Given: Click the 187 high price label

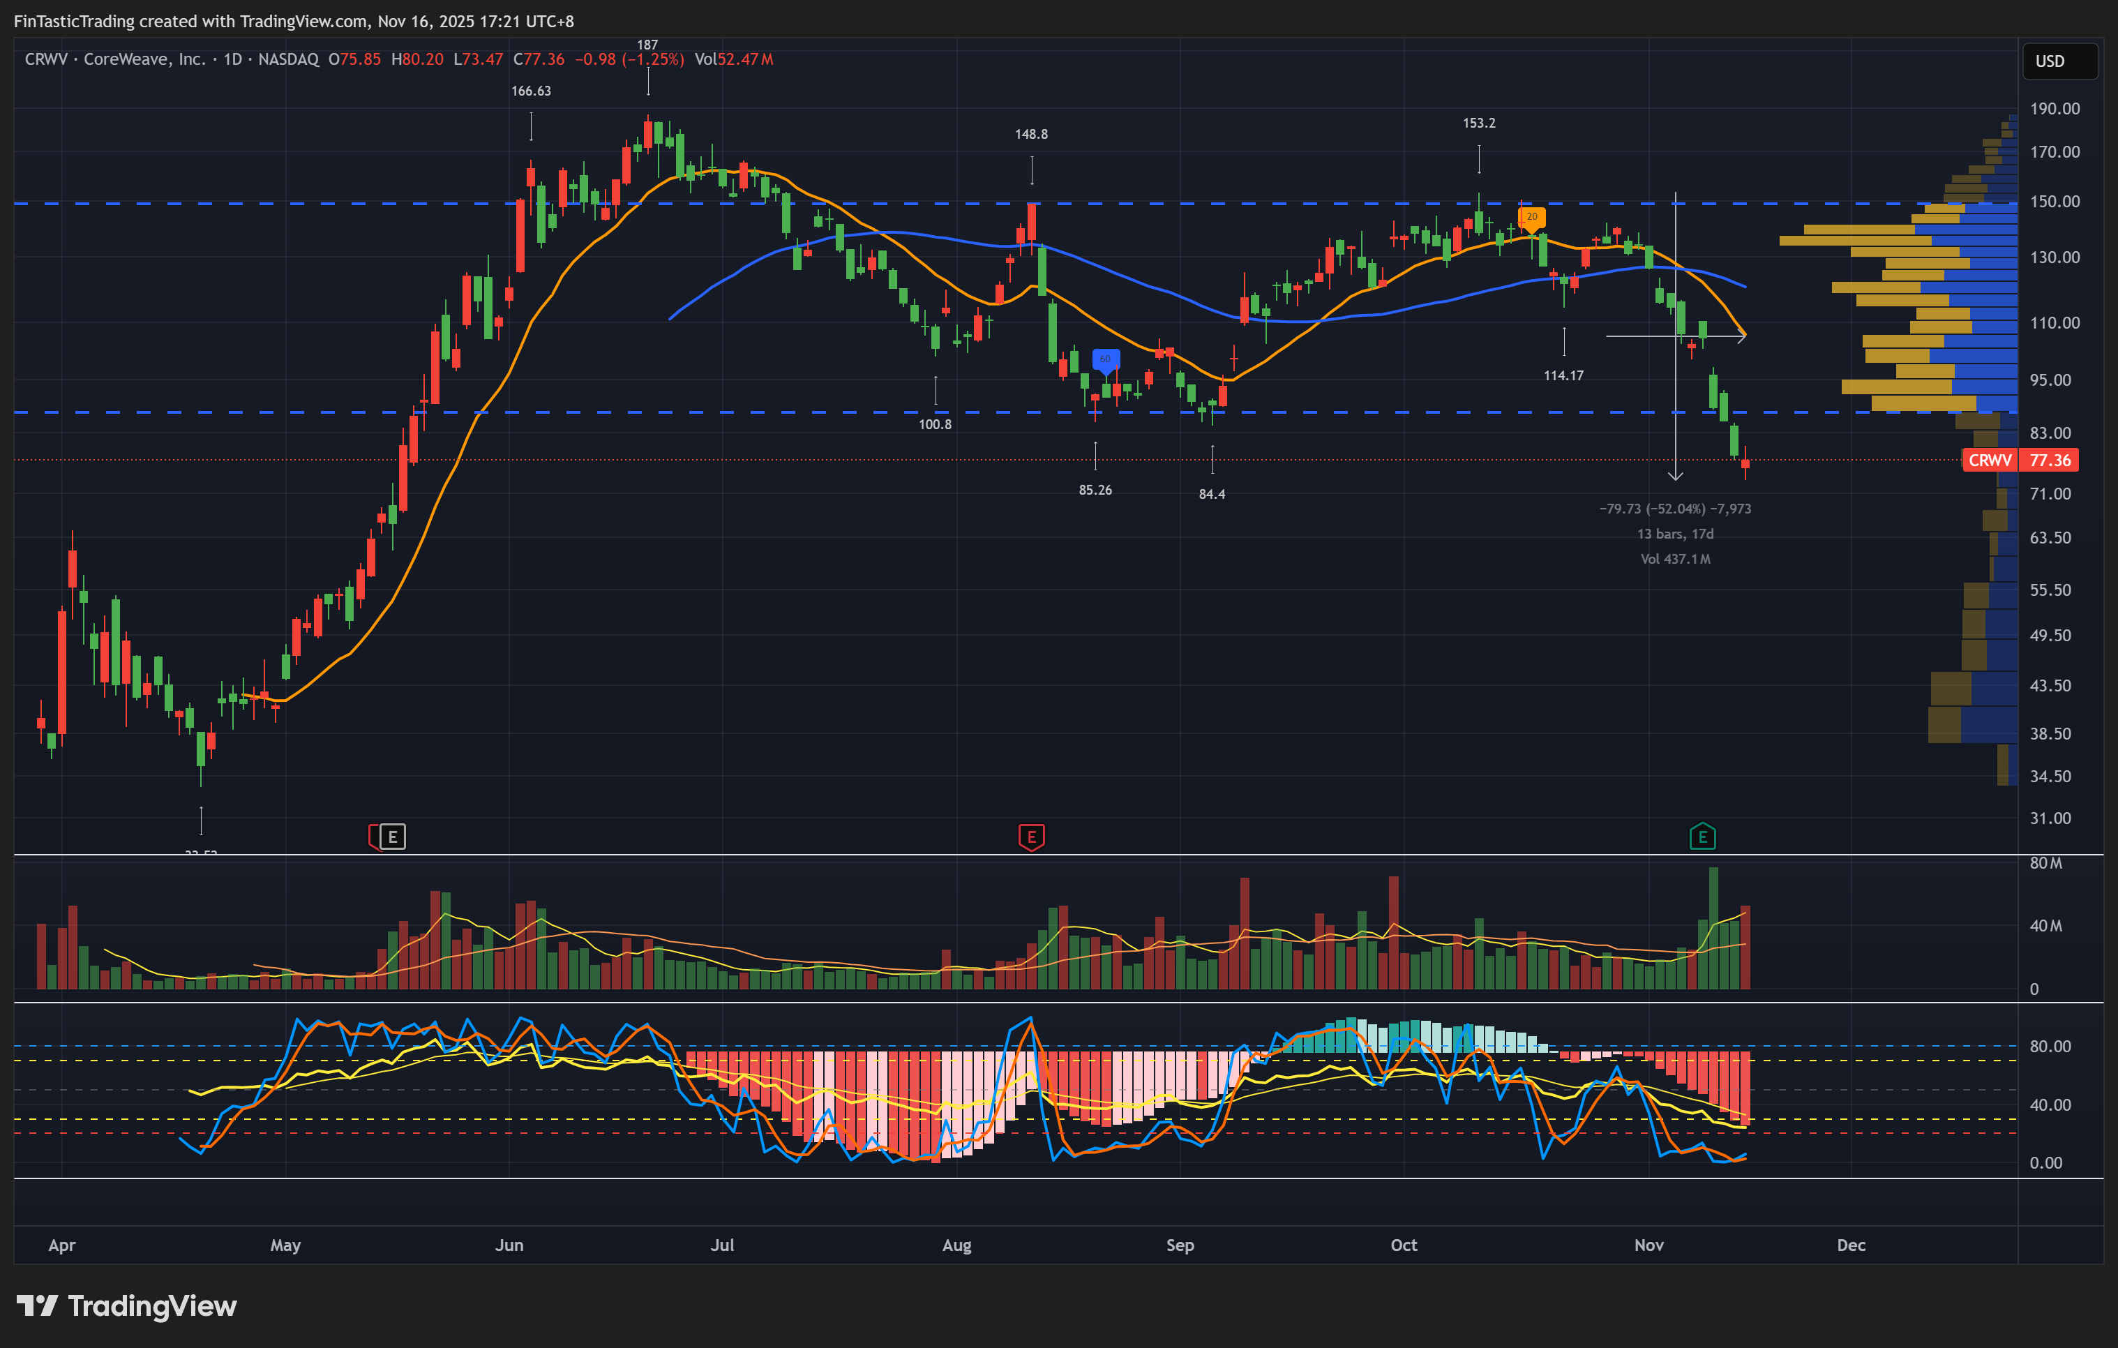Looking at the screenshot, I should (x=647, y=45).
